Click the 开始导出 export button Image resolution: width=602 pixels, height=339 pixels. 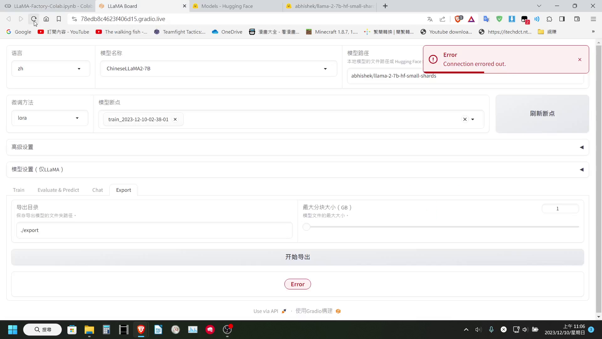point(298,257)
